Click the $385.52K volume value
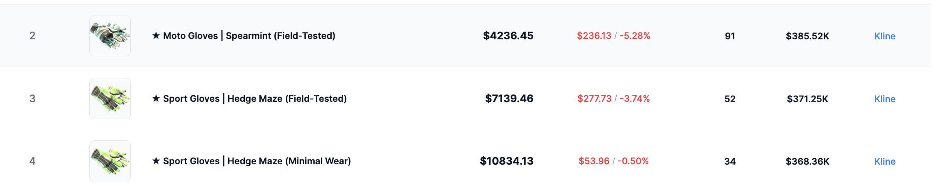 tap(807, 36)
